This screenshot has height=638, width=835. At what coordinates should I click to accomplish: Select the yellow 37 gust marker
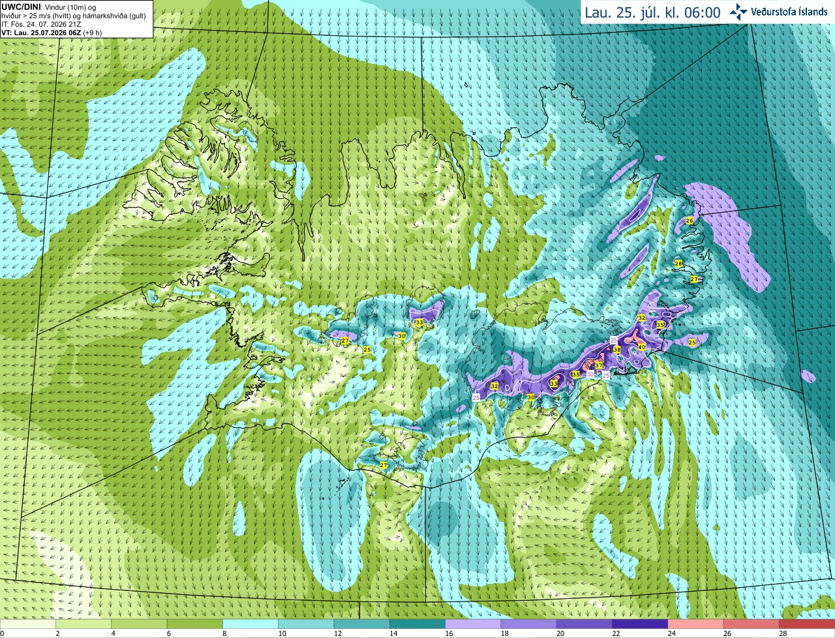[x=599, y=365]
